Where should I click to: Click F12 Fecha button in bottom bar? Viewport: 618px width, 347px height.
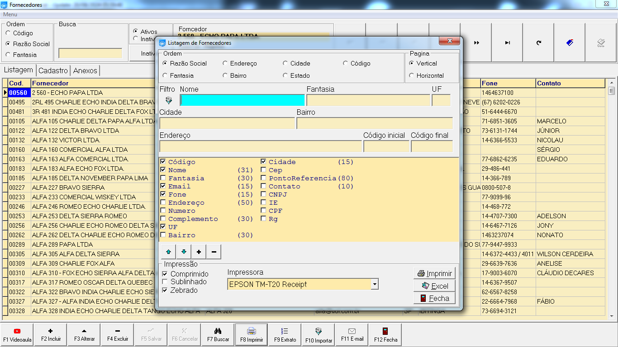point(385,335)
